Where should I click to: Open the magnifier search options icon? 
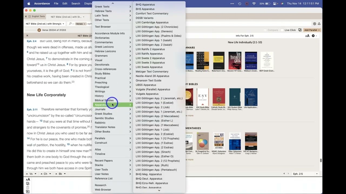[x=71, y=24]
